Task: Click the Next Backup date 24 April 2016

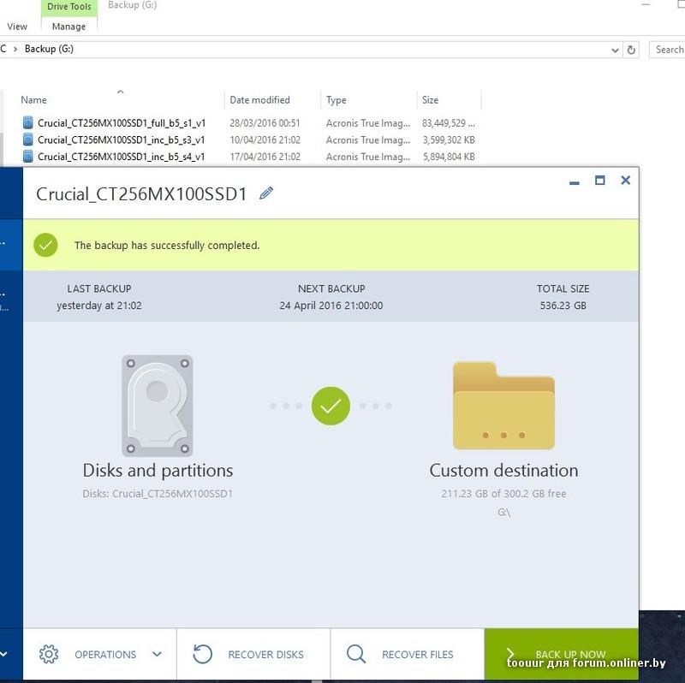Action: (x=331, y=306)
